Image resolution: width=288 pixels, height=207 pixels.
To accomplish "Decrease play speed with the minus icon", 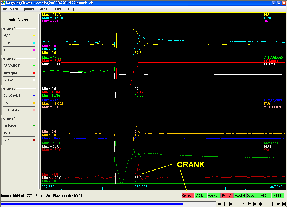I will point(266,204).
